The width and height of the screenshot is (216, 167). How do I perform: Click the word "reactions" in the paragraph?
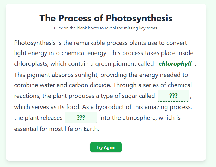click(27, 96)
